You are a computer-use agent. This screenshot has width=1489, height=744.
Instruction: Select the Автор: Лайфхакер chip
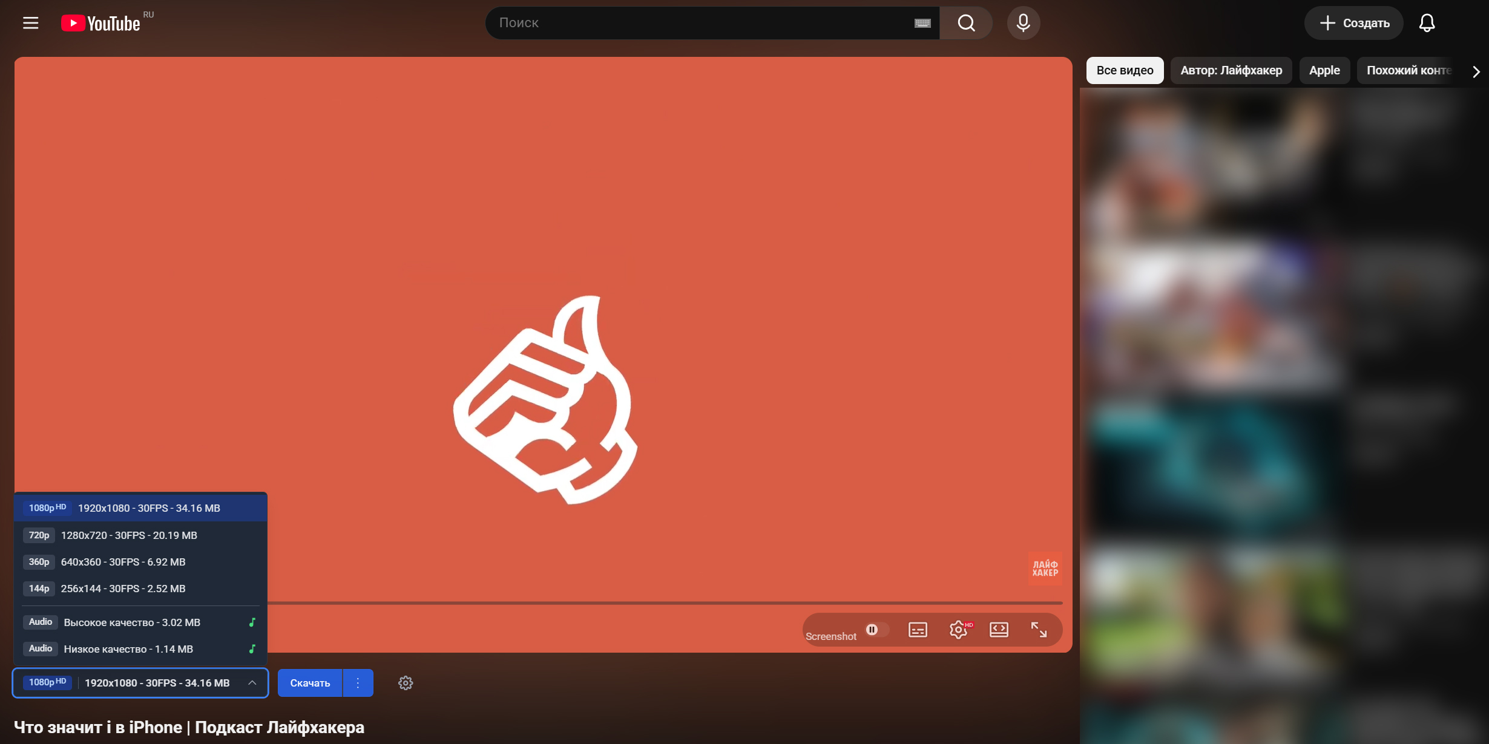tap(1231, 71)
